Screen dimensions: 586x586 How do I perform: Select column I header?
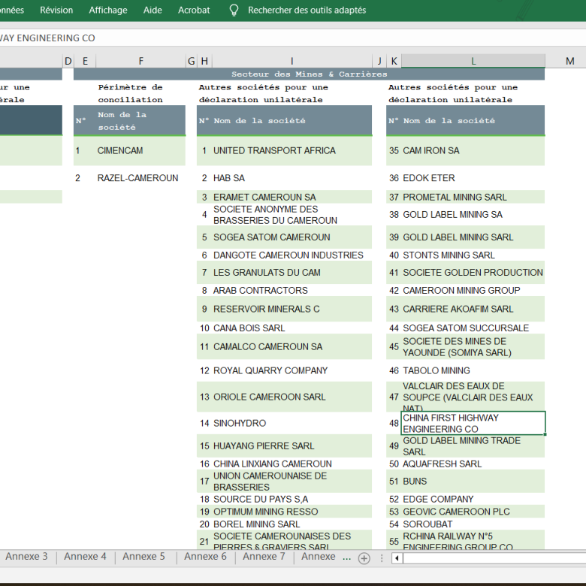pyautogui.click(x=292, y=61)
